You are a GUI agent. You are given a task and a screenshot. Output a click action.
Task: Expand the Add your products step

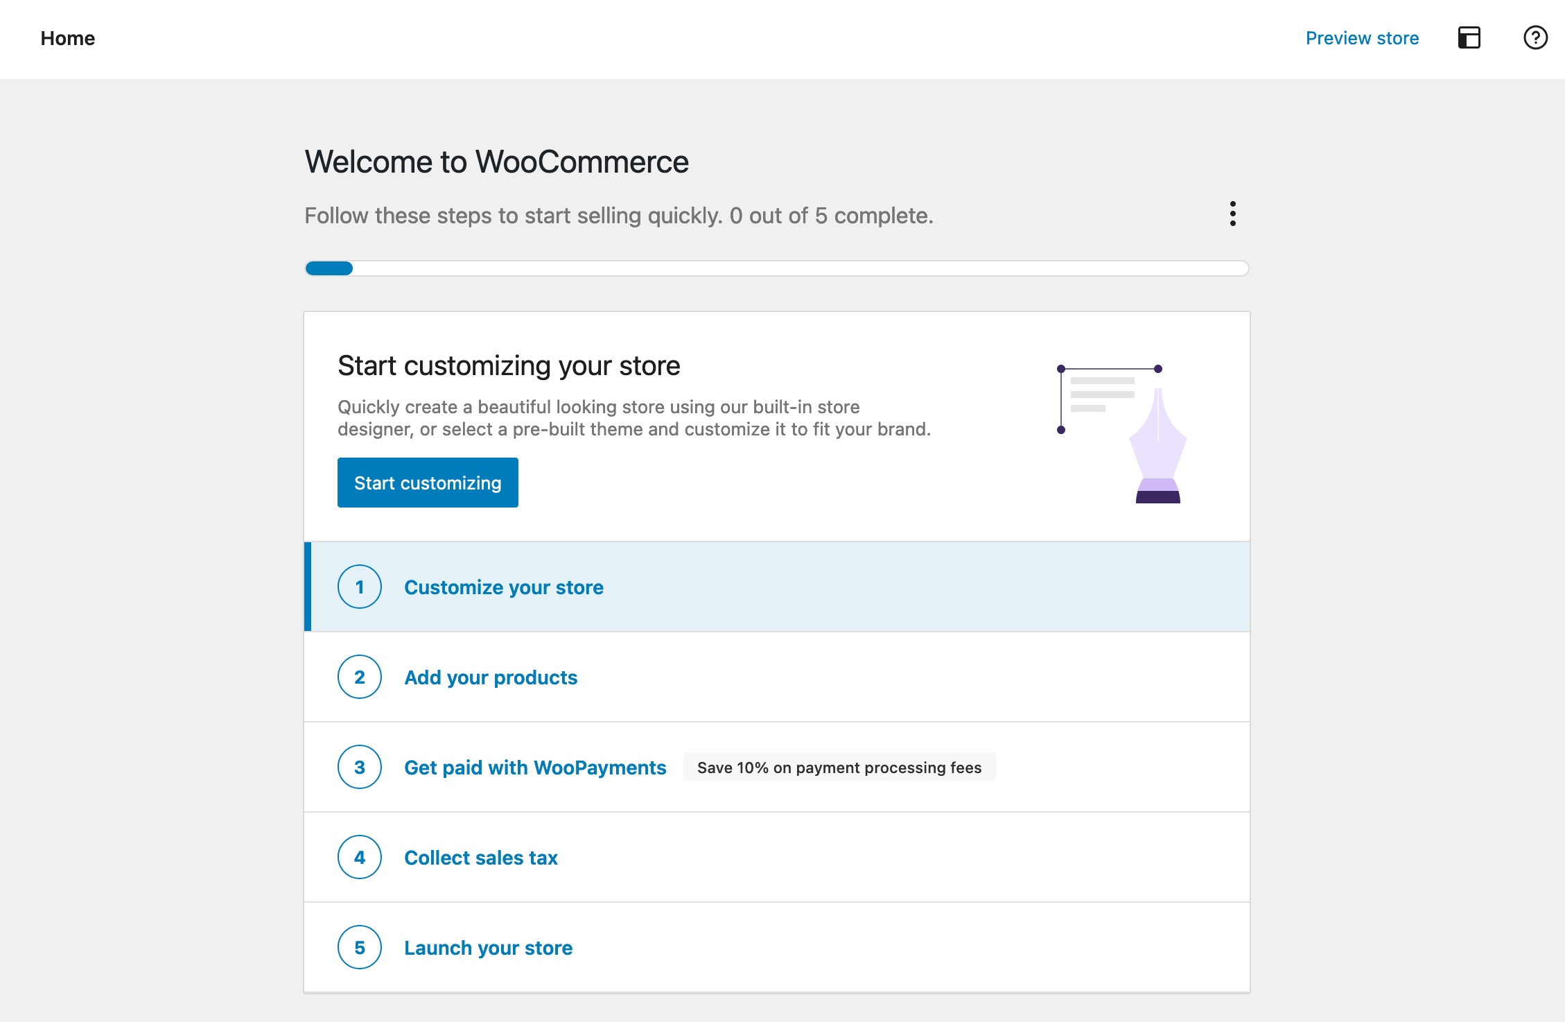pos(491,677)
